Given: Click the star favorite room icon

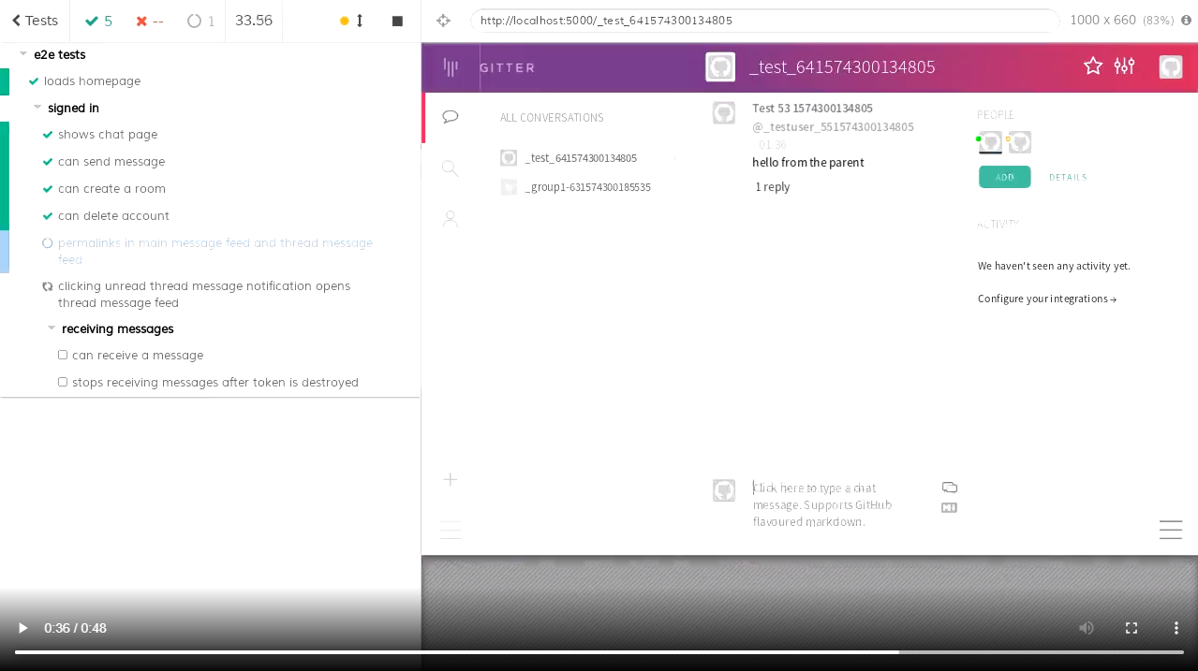Looking at the screenshot, I should tap(1092, 66).
